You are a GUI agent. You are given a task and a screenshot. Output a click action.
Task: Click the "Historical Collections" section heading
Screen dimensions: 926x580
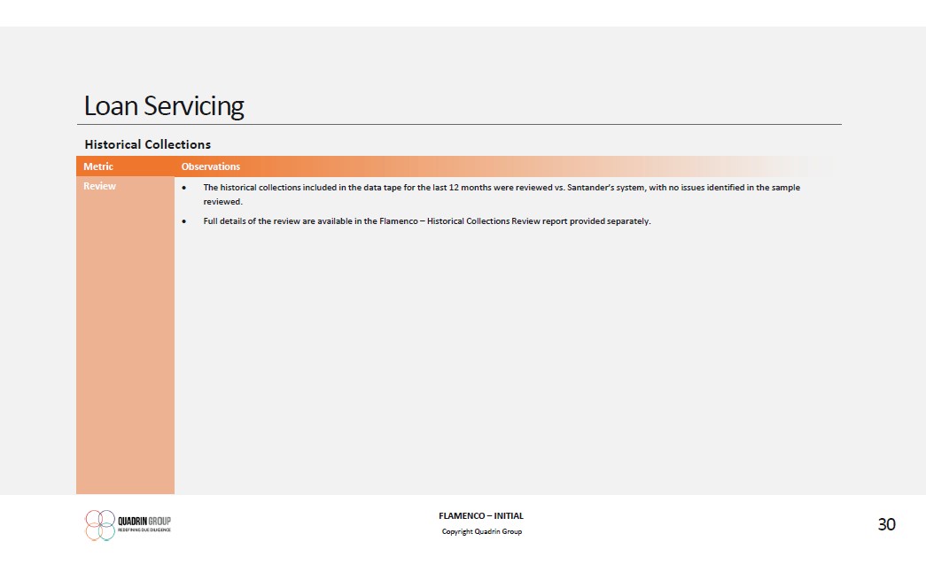[147, 144]
